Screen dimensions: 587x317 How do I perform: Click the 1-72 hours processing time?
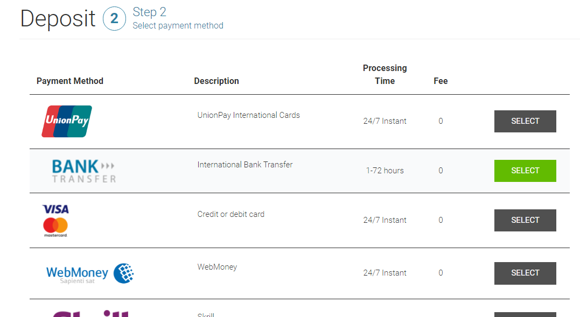pos(385,171)
